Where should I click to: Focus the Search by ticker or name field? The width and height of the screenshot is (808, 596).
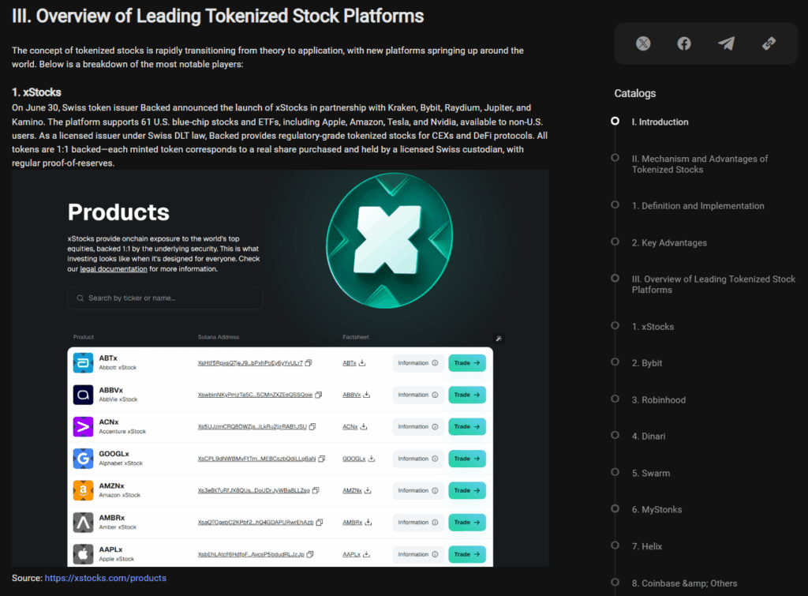click(165, 298)
